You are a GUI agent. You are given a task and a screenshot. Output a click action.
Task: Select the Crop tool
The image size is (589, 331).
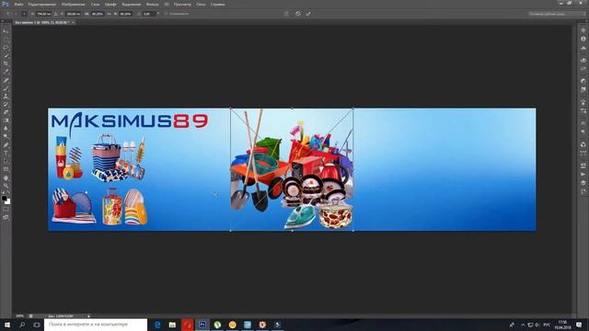pyautogui.click(x=6, y=63)
